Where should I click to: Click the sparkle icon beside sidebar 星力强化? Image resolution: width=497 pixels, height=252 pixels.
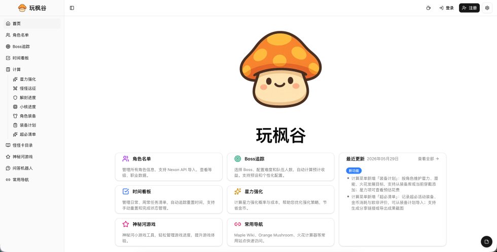point(15,79)
